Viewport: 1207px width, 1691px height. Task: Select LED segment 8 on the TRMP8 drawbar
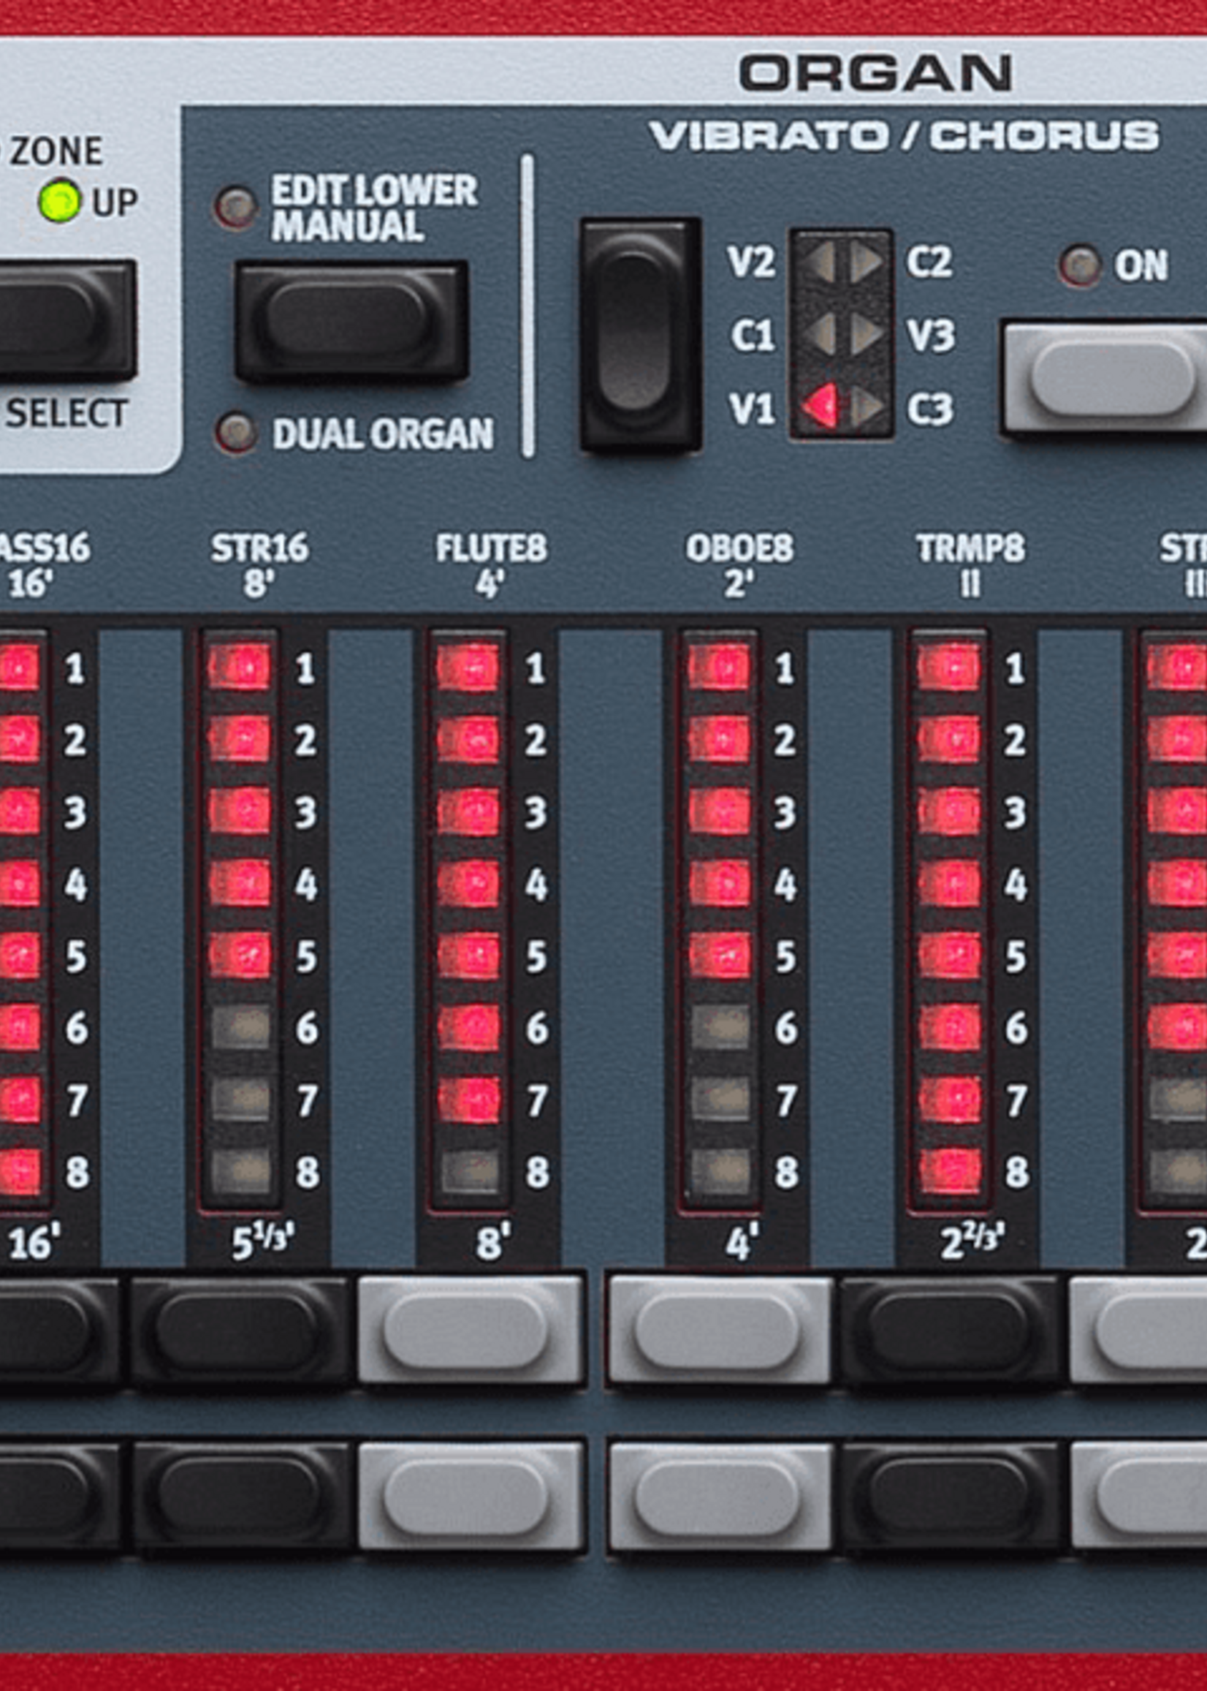pos(950,1171)
